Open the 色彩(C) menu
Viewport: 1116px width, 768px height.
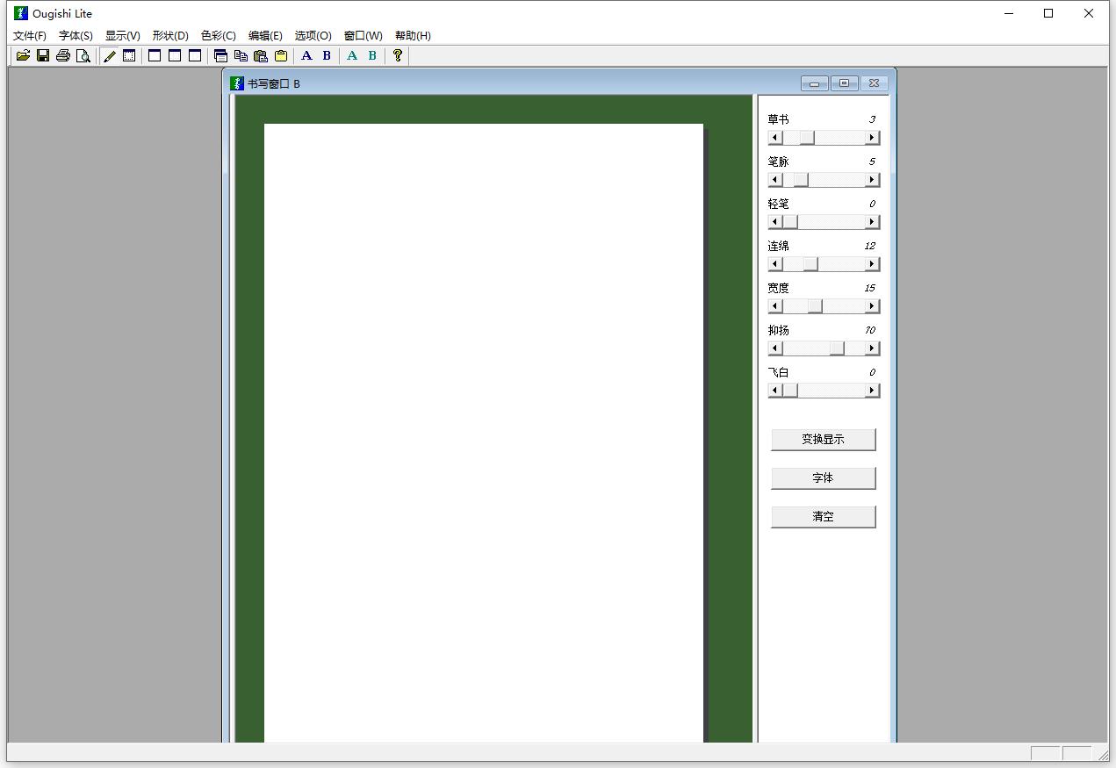point(218,36)
